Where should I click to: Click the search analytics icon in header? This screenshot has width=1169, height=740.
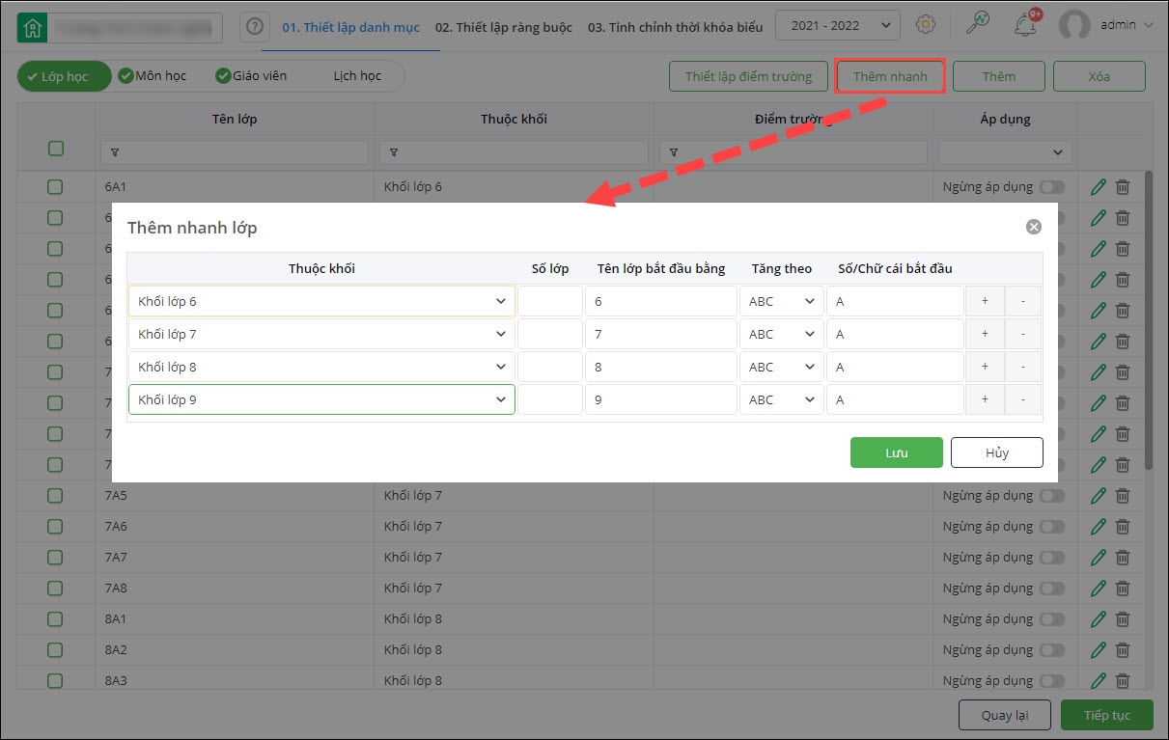click(x=976, y=25)
